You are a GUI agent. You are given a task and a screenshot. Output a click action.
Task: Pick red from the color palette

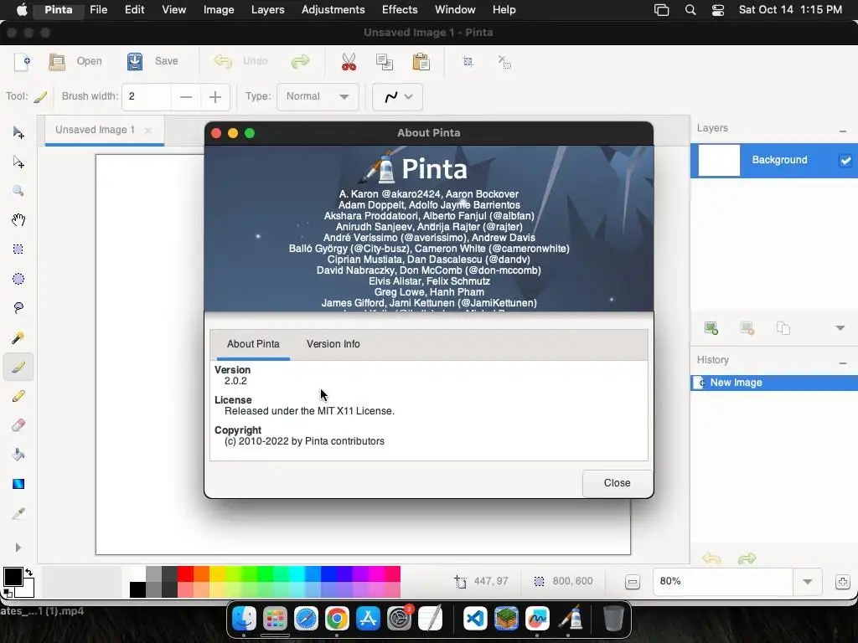pyautogui.click(x=185, y=574)
